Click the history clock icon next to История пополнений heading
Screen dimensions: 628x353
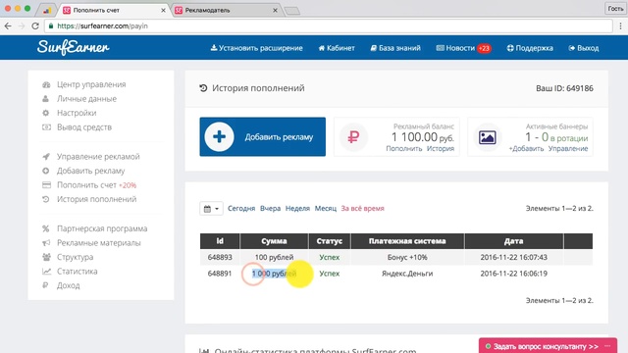(203, 88)
